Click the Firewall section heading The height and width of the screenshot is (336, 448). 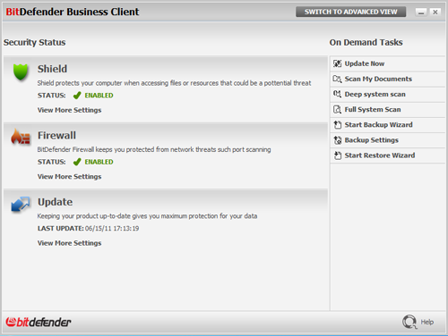[56, 135]
